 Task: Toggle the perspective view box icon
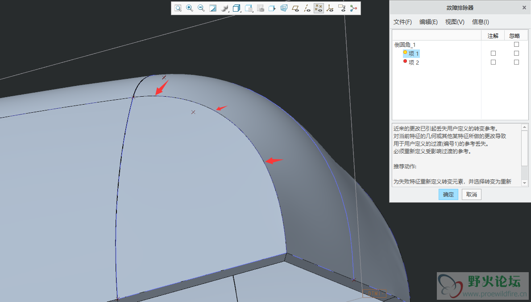[x=284, y=8]
